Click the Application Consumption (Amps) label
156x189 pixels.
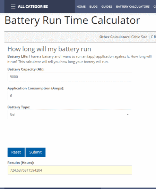tap(36, 88)
